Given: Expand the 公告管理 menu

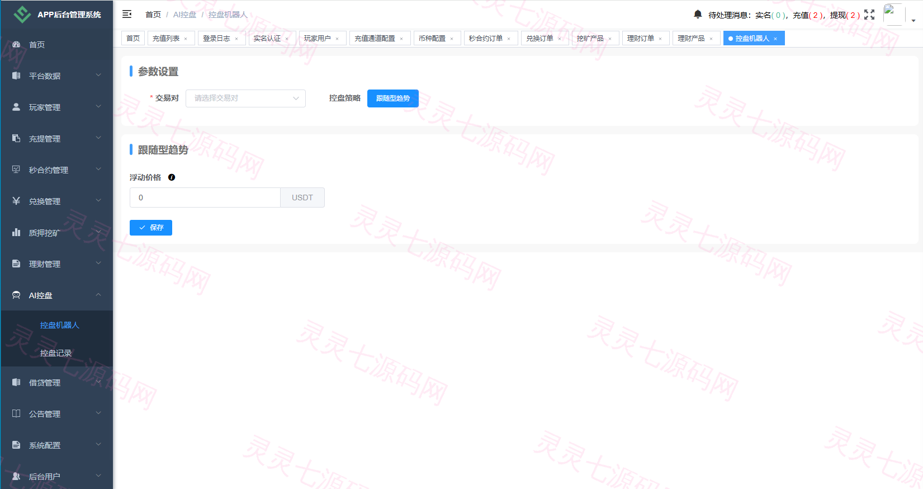Looking at the screenshot, I should click(x=56, y=414).
